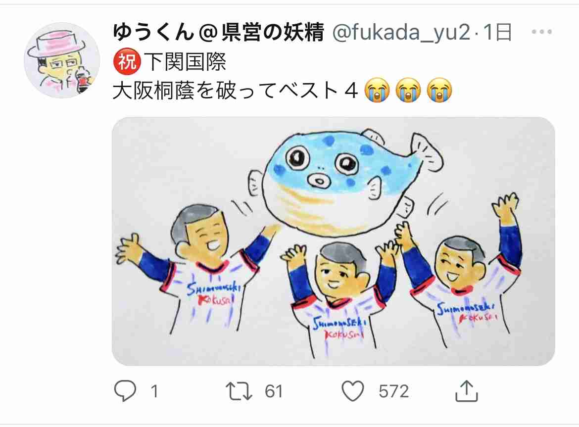Open the pufferfish illustration image

coord(334,241)
